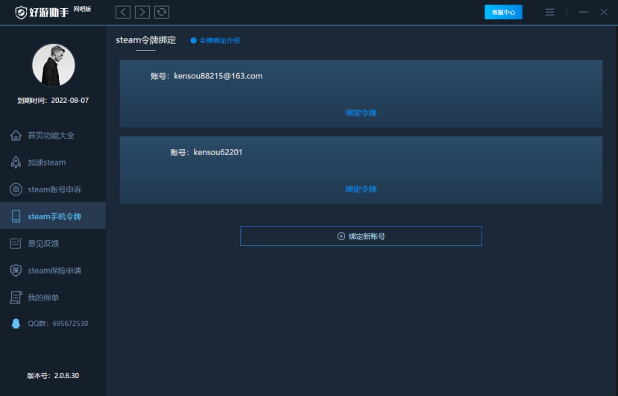Click the feedback pencil icon
Viewport: 618px width, 396px height.
pos(16,243)
